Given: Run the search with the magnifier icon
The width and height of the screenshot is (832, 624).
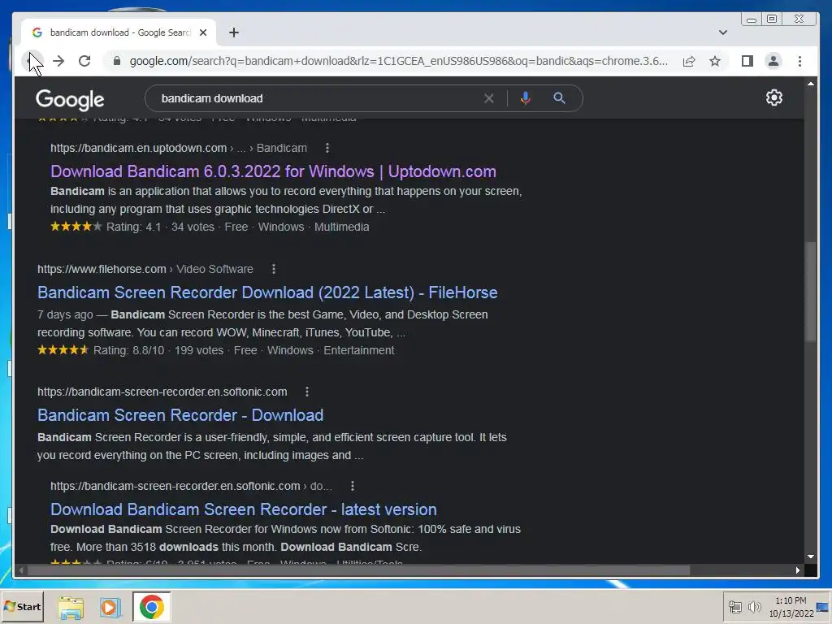Looking at the screenshot, I should click(x=559, y=98).
